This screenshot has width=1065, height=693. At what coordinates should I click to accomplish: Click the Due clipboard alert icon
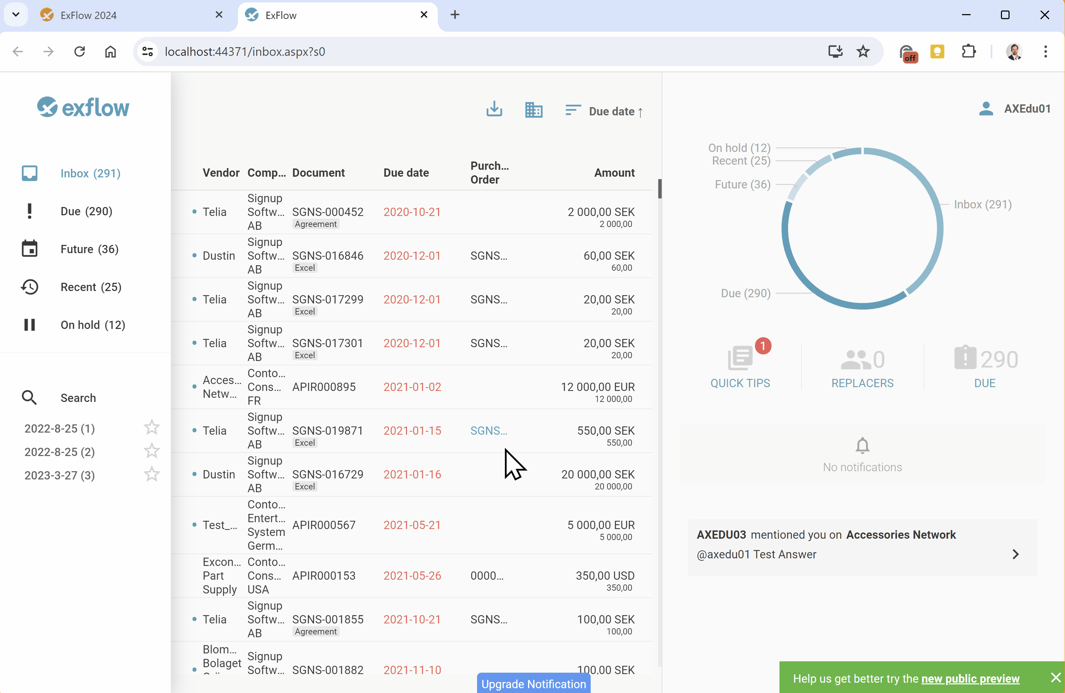965,357
